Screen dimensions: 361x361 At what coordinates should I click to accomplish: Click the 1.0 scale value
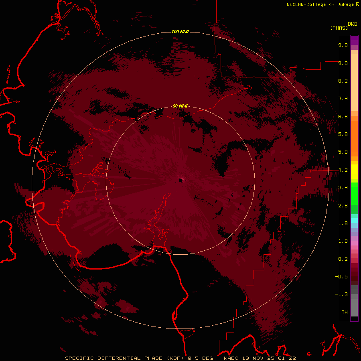pos(343,241)
